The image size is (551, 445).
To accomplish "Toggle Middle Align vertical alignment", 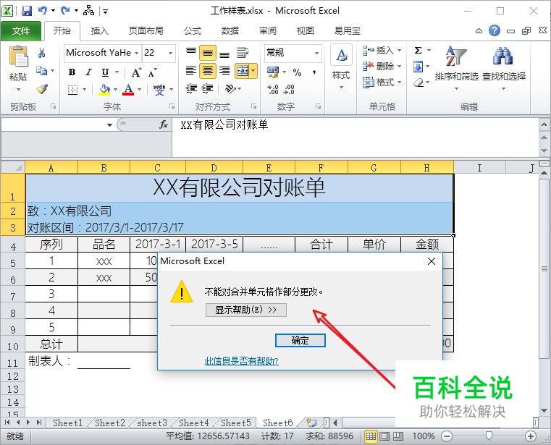I will coord(208,53).
